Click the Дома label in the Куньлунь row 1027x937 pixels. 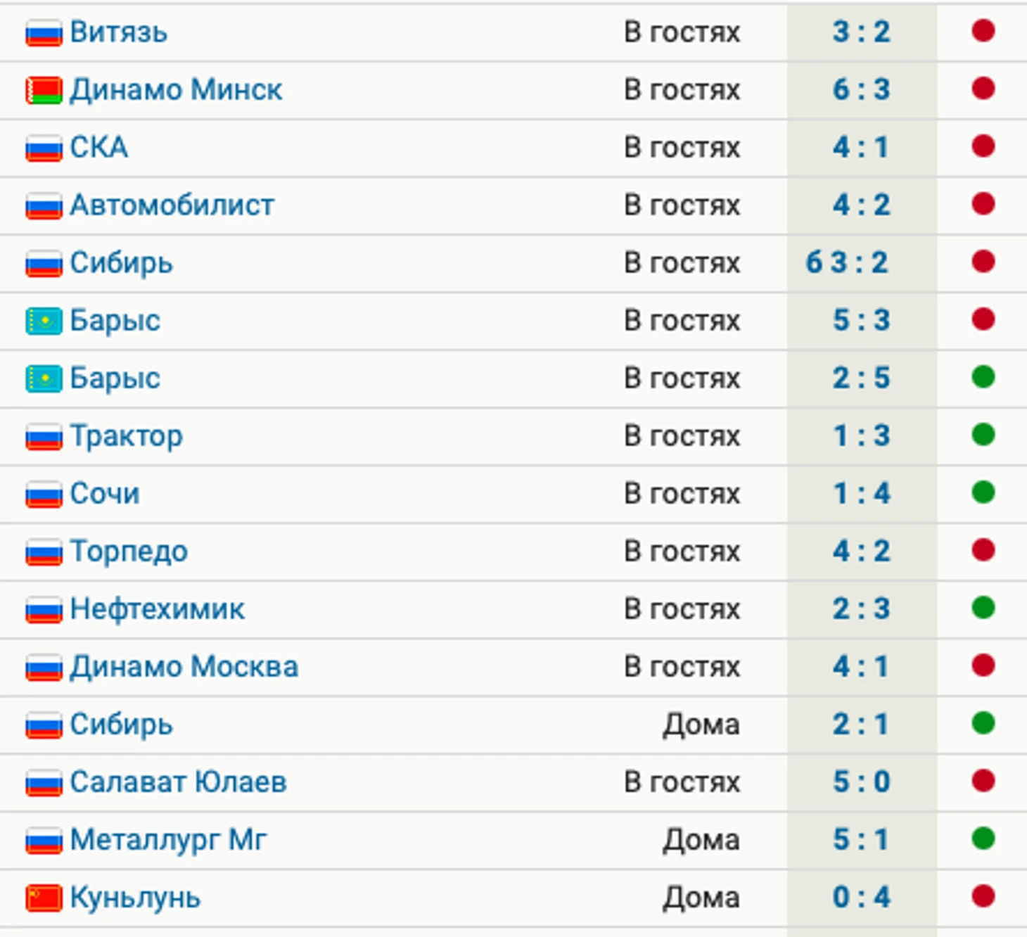click(701, 897)
